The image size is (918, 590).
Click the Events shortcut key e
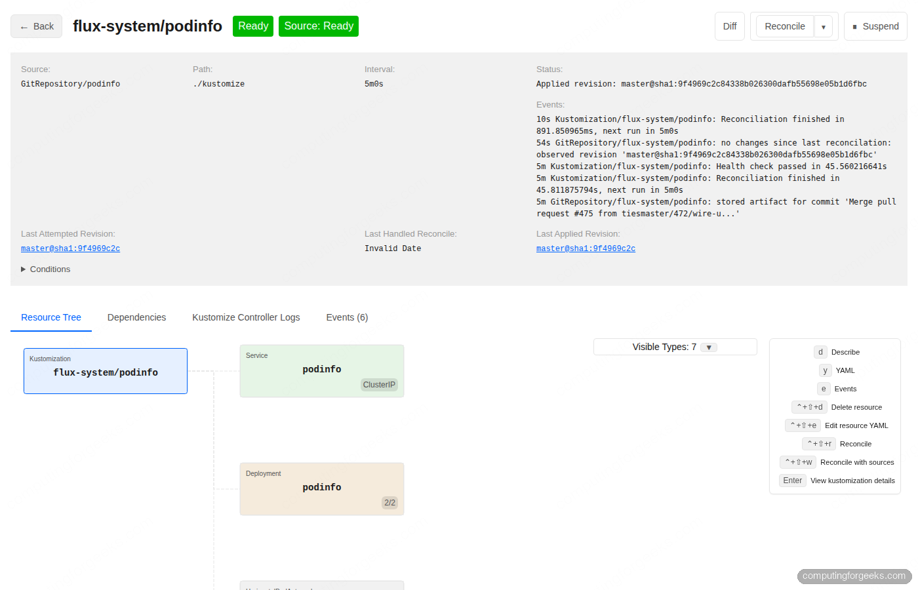coord(824,389)
